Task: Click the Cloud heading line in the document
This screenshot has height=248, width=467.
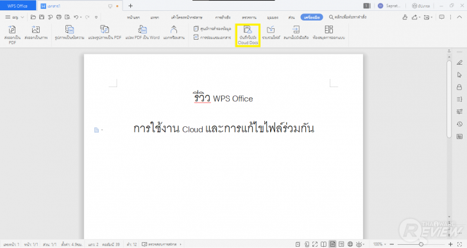Action: (x=224, y=128)
